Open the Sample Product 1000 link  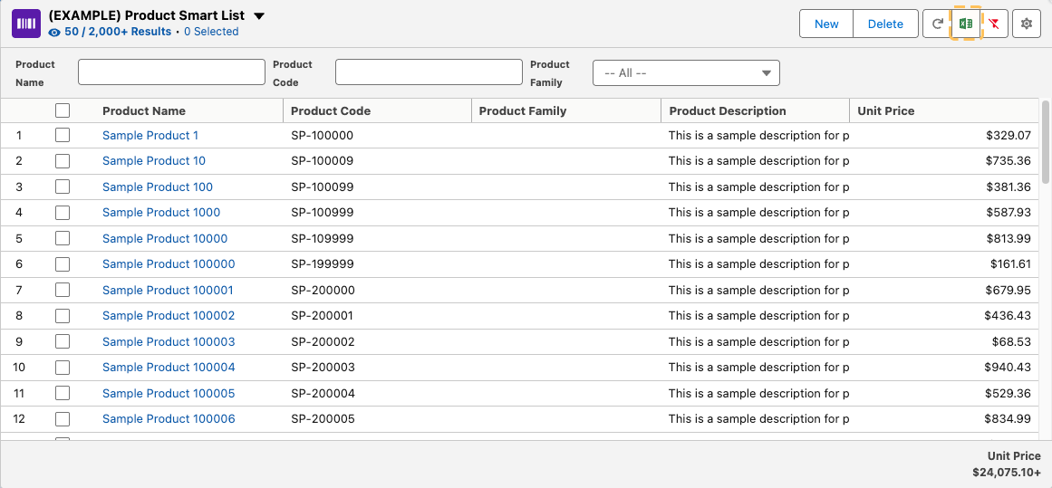[x=161, y=212]
